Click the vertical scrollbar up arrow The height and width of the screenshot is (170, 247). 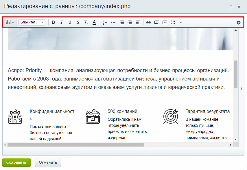click(x=235, y=30)
